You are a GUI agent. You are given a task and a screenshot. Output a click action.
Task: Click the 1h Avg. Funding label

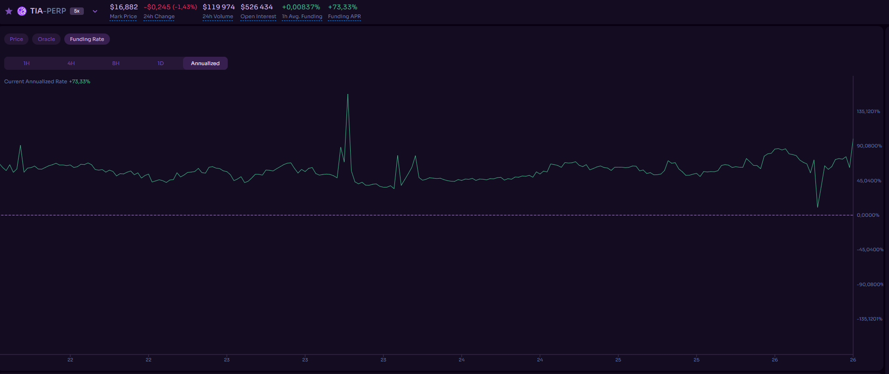tap(302, 17)
